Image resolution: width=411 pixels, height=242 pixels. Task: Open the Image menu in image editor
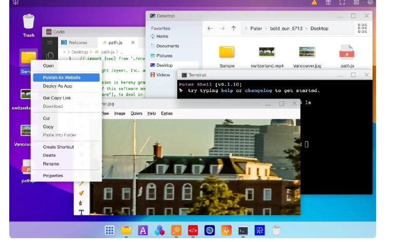coord(119,113)
